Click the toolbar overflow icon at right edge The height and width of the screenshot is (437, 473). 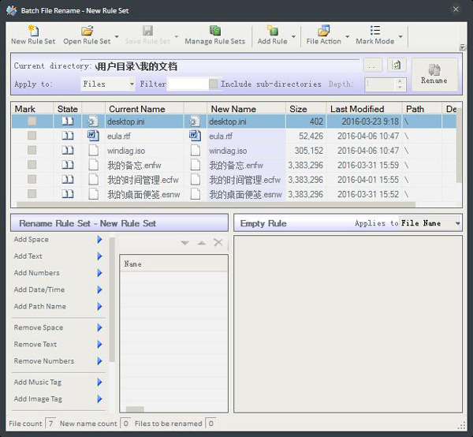coord(462,47)
